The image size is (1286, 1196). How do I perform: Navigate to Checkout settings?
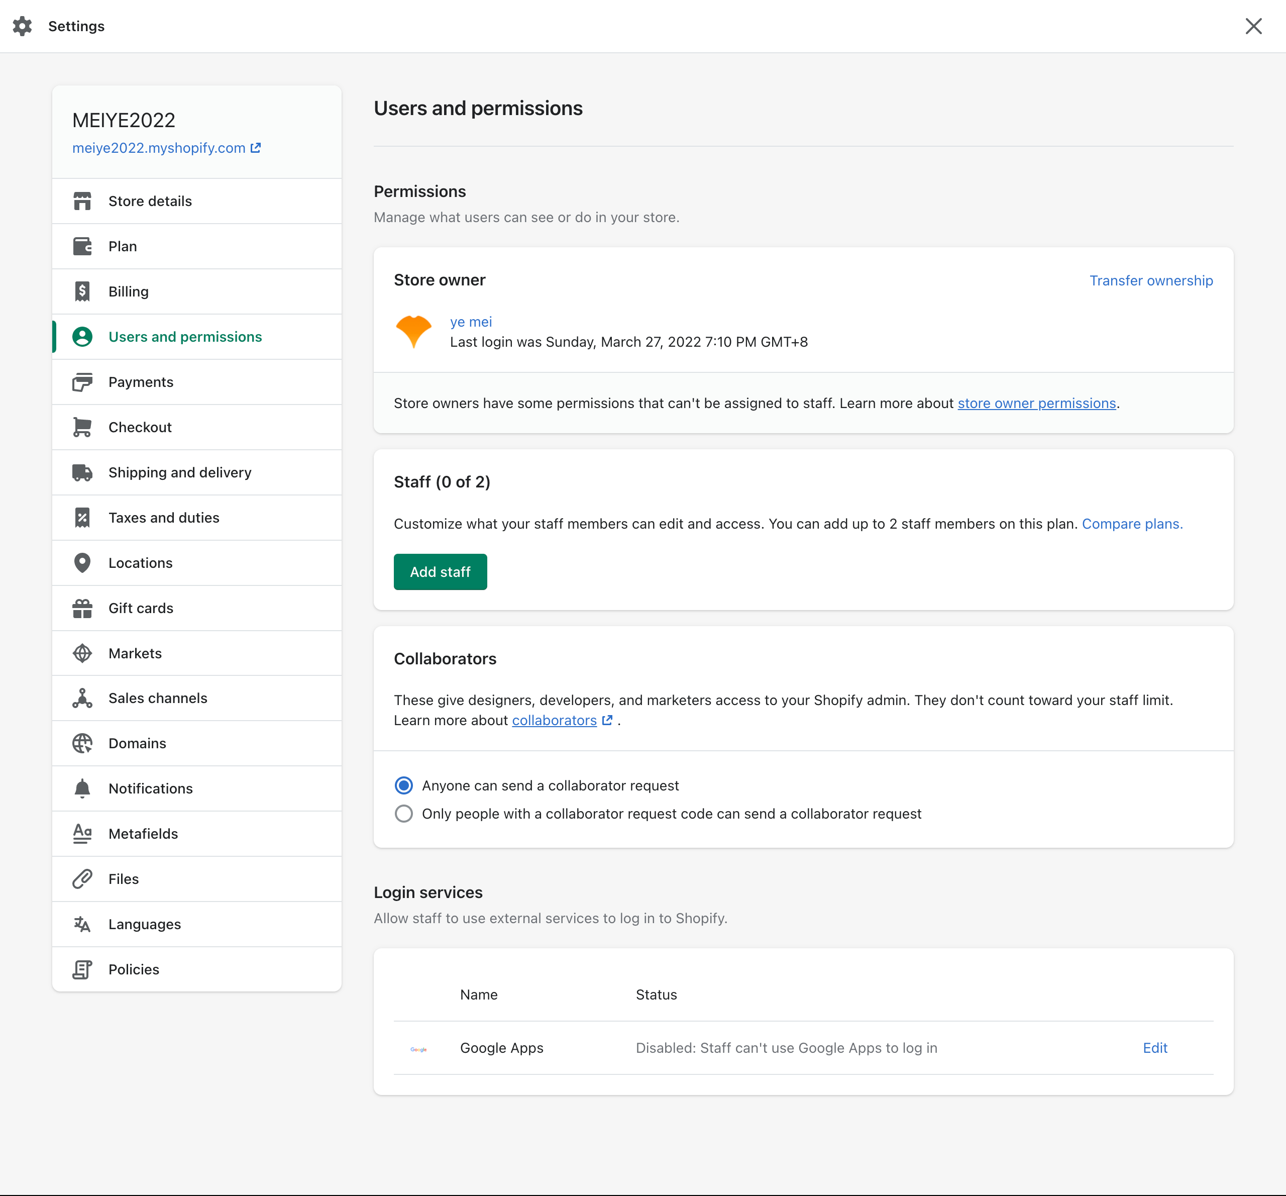[x=196, y=428]
